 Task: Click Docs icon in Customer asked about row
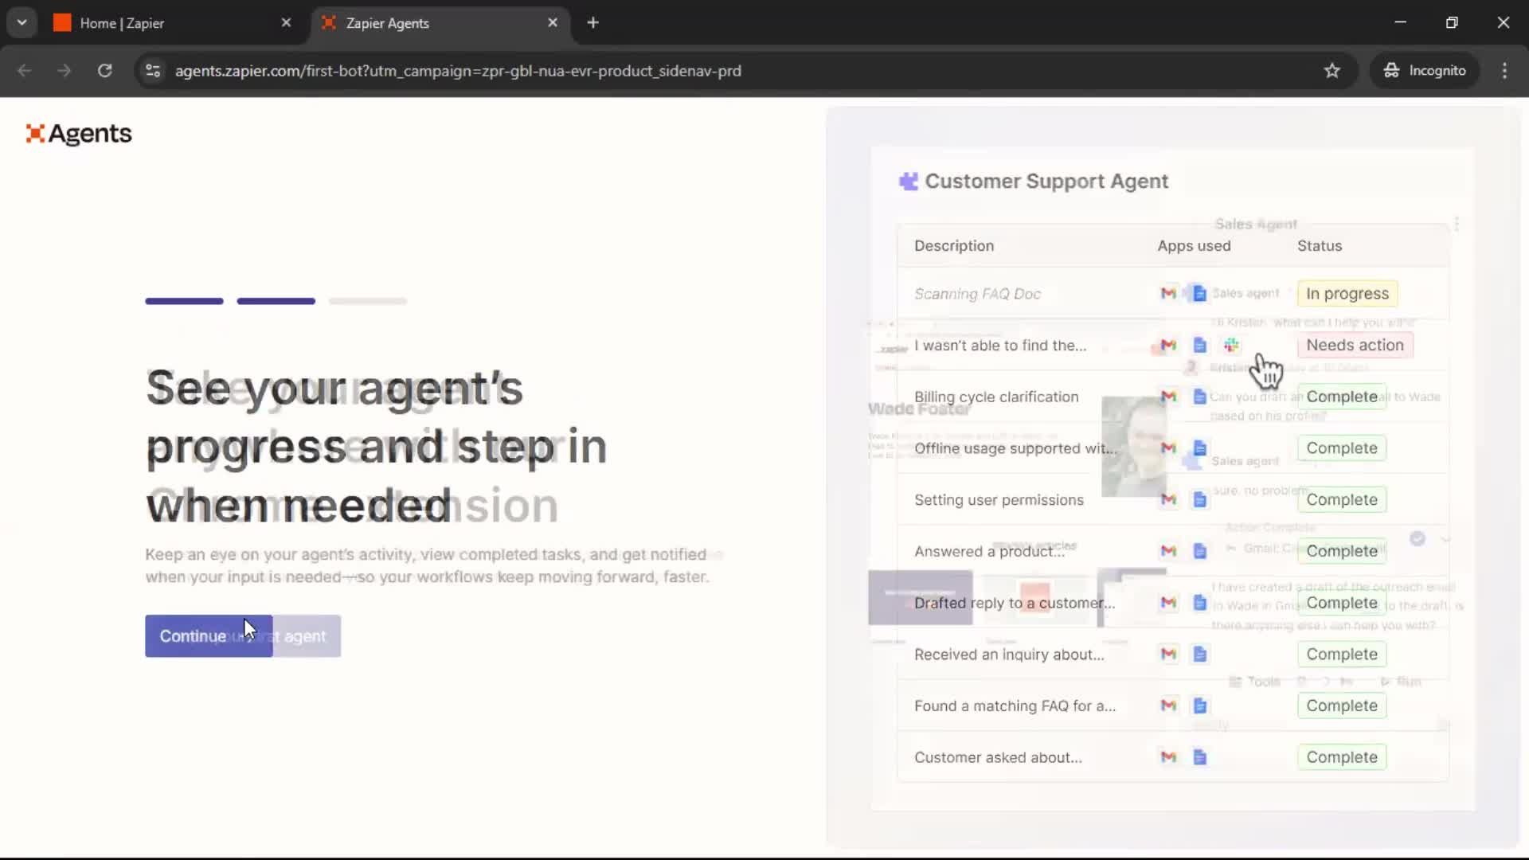click(1199, 757)
